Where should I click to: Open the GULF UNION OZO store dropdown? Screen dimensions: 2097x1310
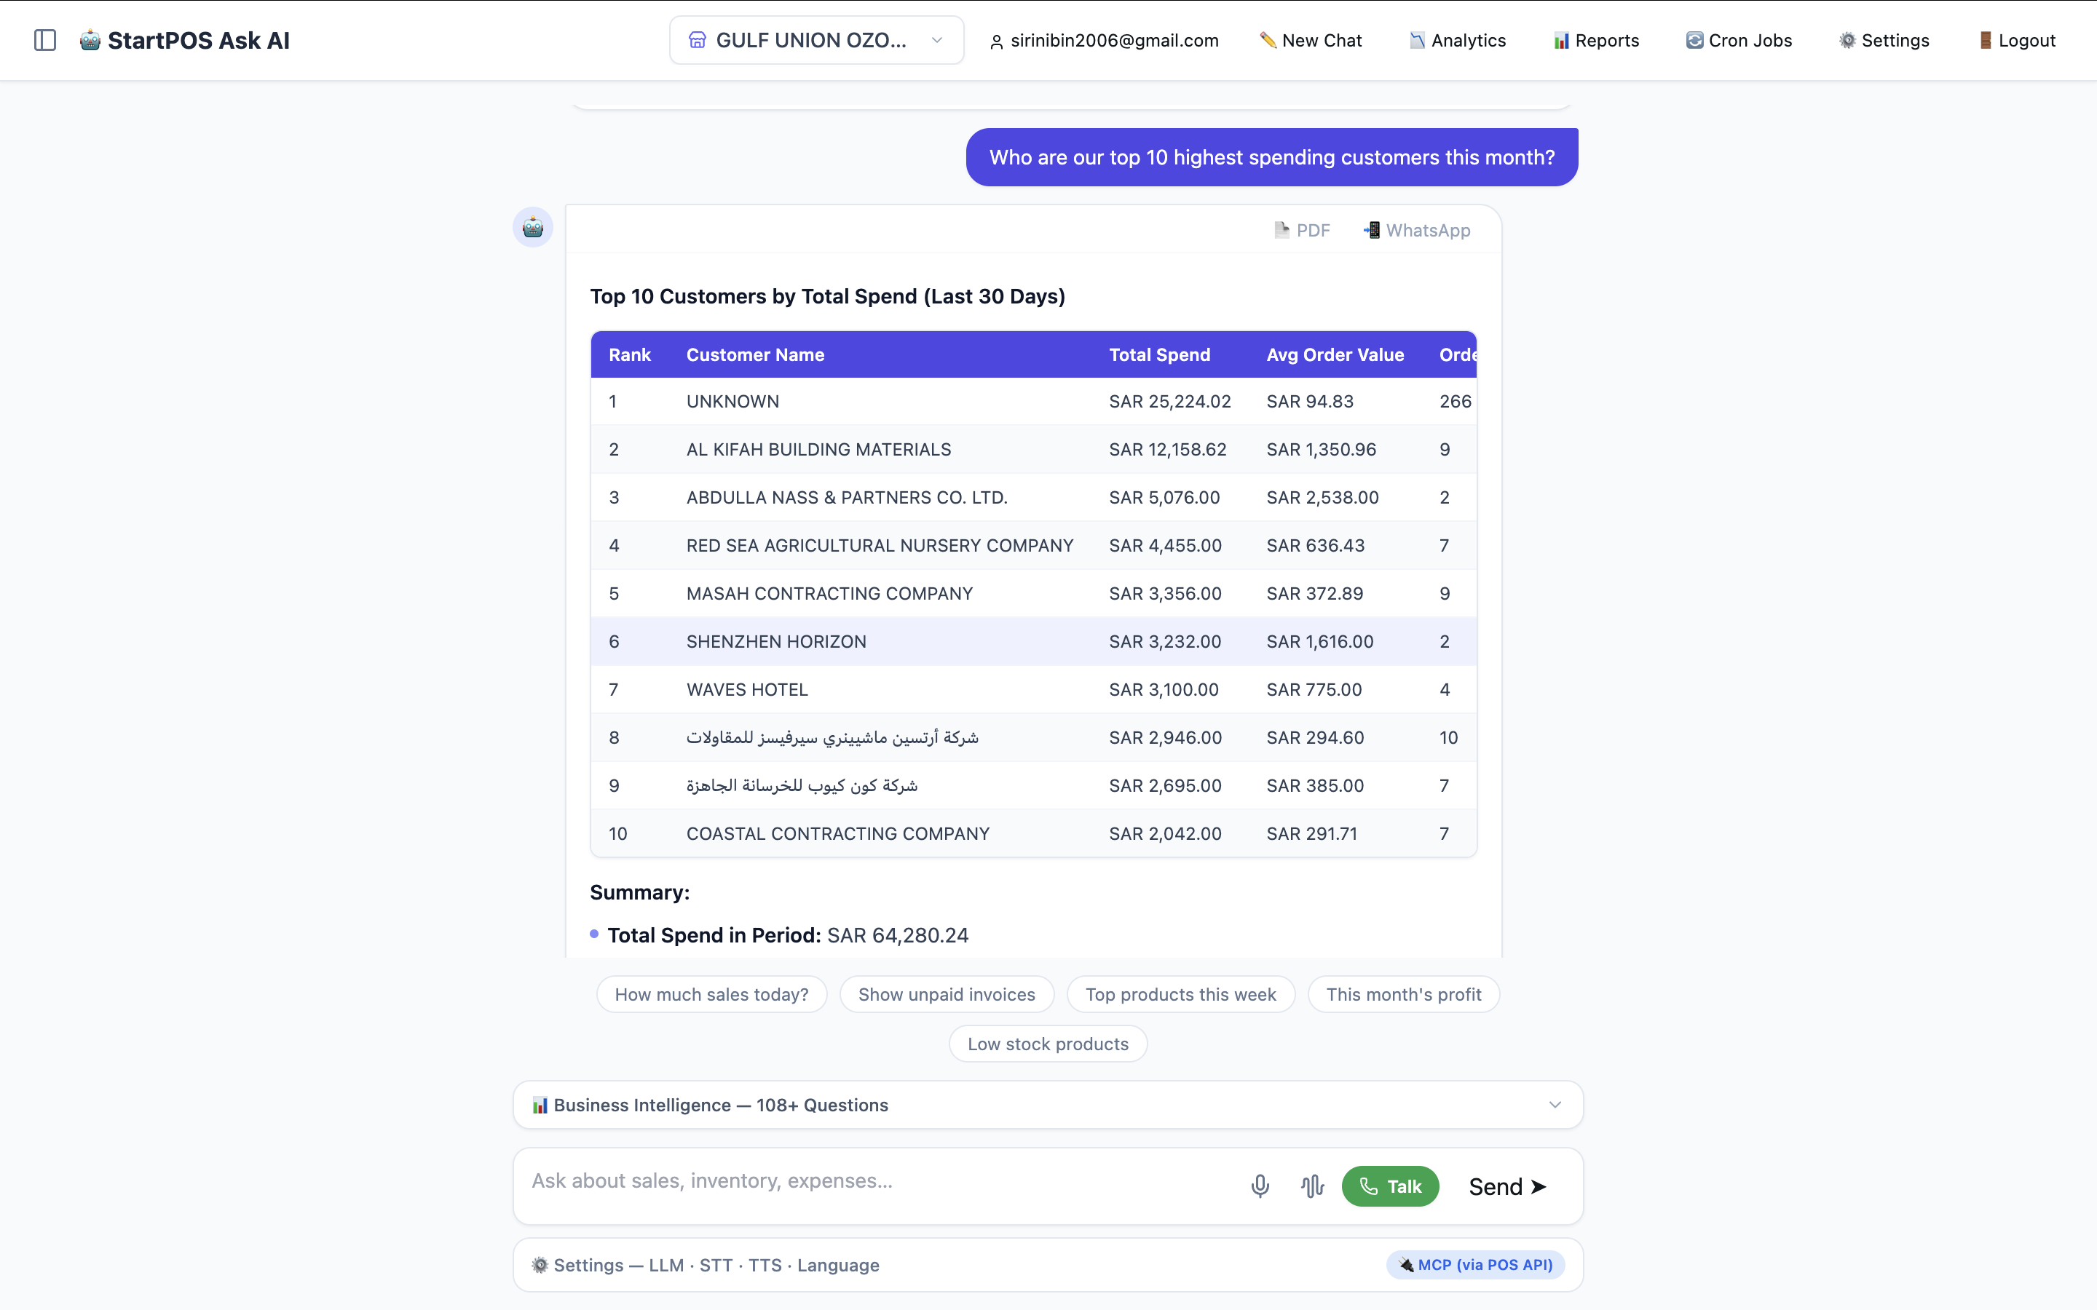coord(816,40)
